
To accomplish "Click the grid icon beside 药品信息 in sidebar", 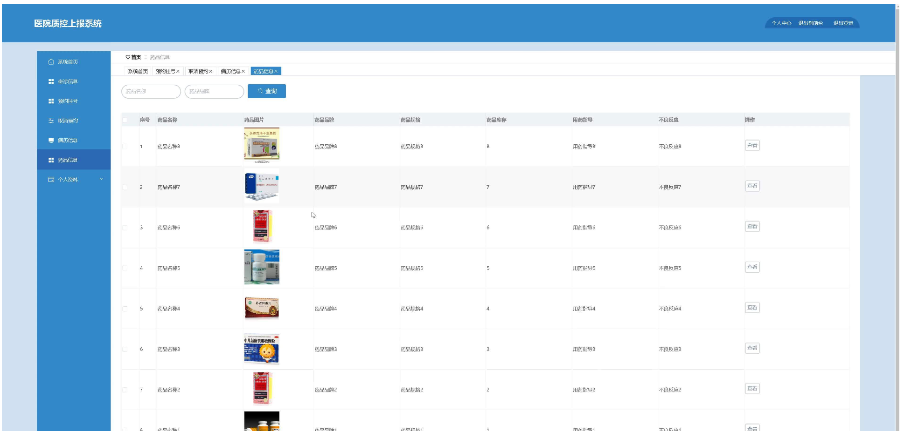I will coord(51,160).
